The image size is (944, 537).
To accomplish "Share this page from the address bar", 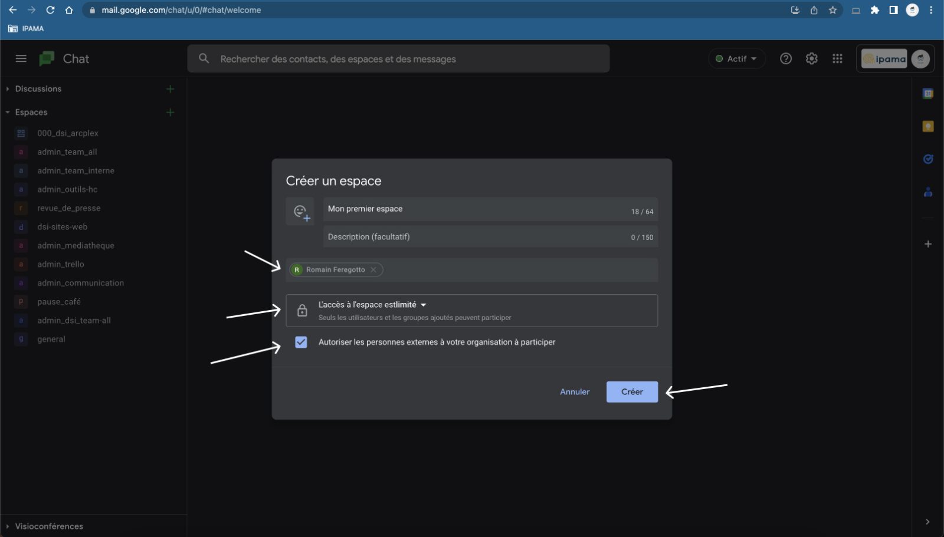I will coord(814,10).
